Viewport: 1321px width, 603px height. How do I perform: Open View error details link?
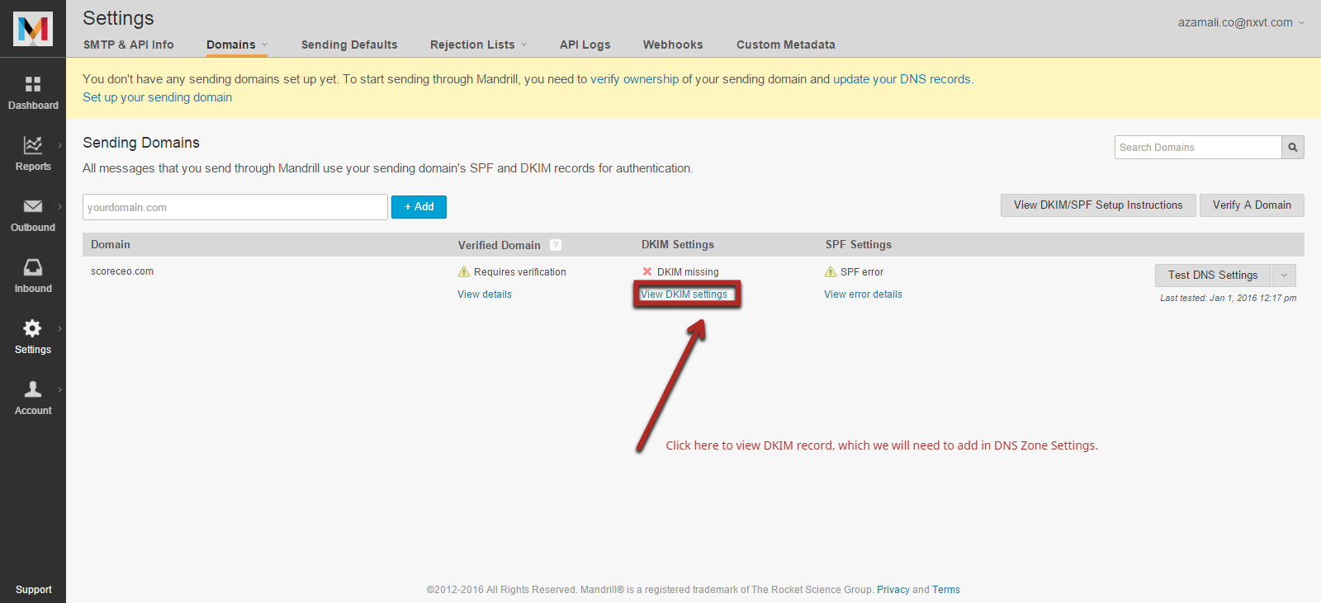click(x=863, y=294)
